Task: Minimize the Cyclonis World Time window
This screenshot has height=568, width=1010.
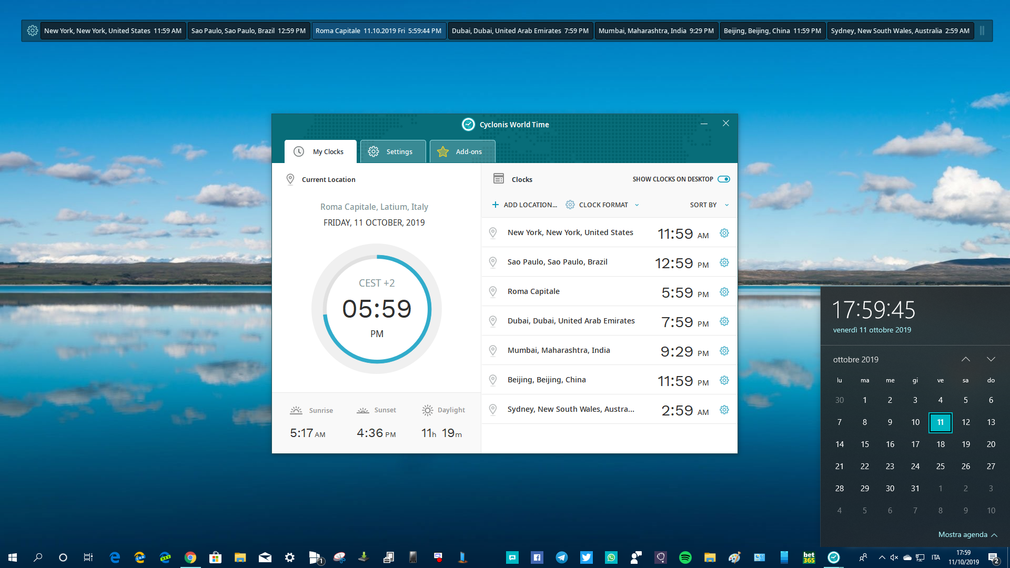Action: (x=704, y=124)
